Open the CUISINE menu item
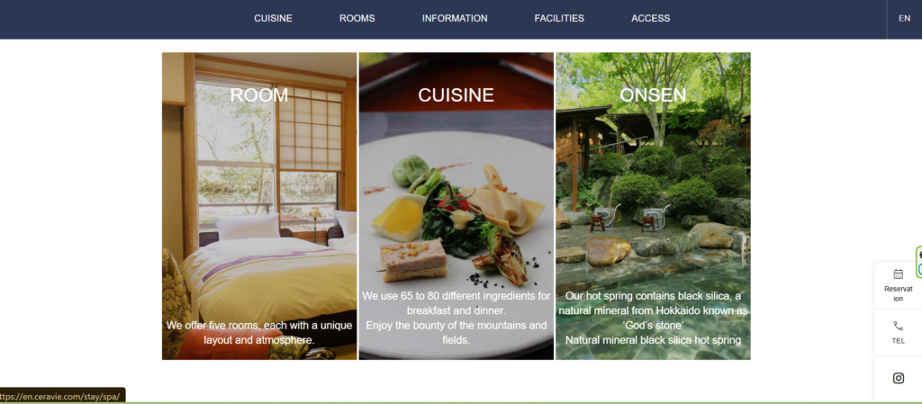The width and height of the screenshot is (922, 404). point(273,18)
